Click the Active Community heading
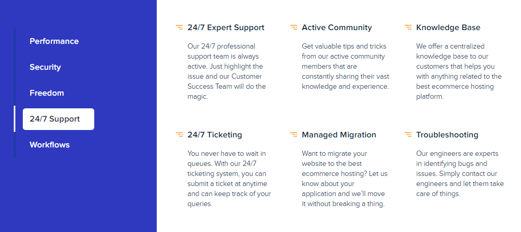 click(x=337, y=27)
